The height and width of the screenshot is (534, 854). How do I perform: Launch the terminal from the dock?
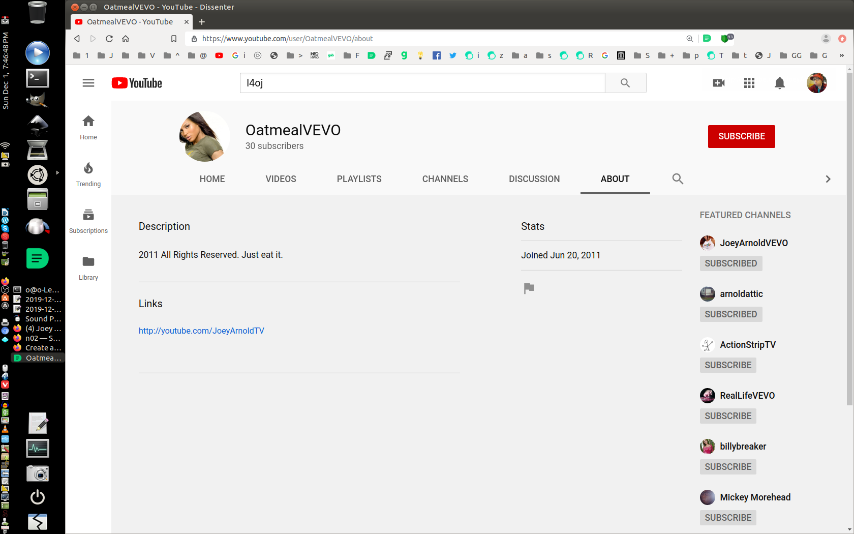pyautogui.click(x=38, y=78)
